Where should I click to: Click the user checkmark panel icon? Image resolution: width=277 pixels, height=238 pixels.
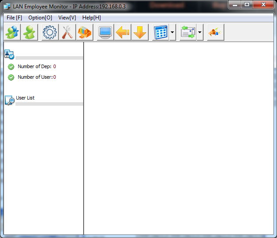point(9,54)
